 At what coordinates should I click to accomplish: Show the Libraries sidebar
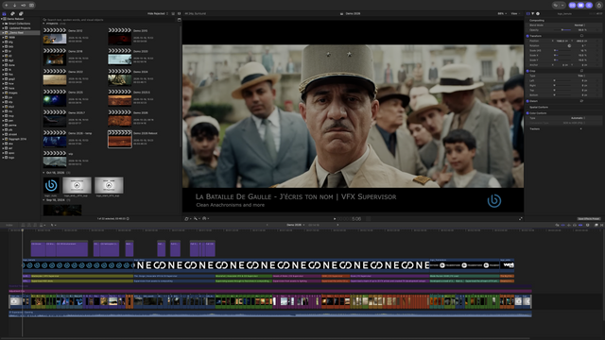pos(4,13)
